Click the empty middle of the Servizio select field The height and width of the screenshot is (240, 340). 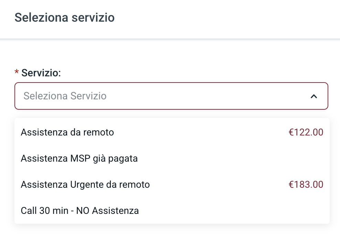click(206, 96)
